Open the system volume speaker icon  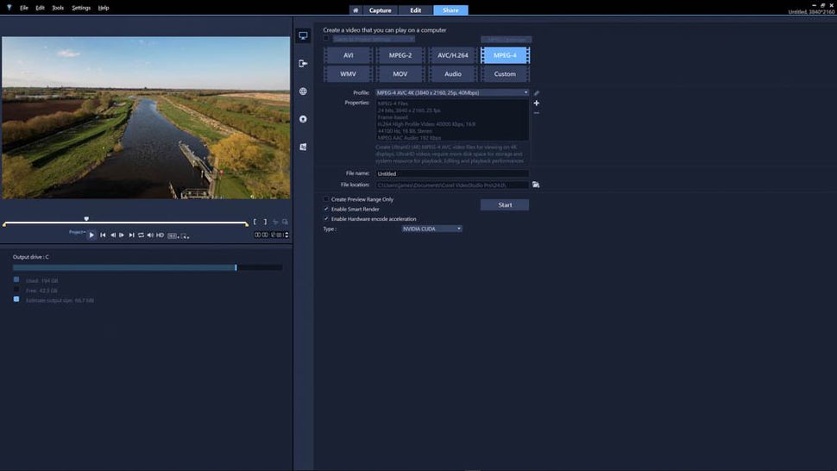click(150, 235)
